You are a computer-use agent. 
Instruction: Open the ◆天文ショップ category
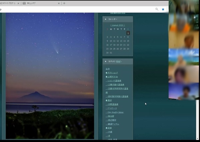112,73
